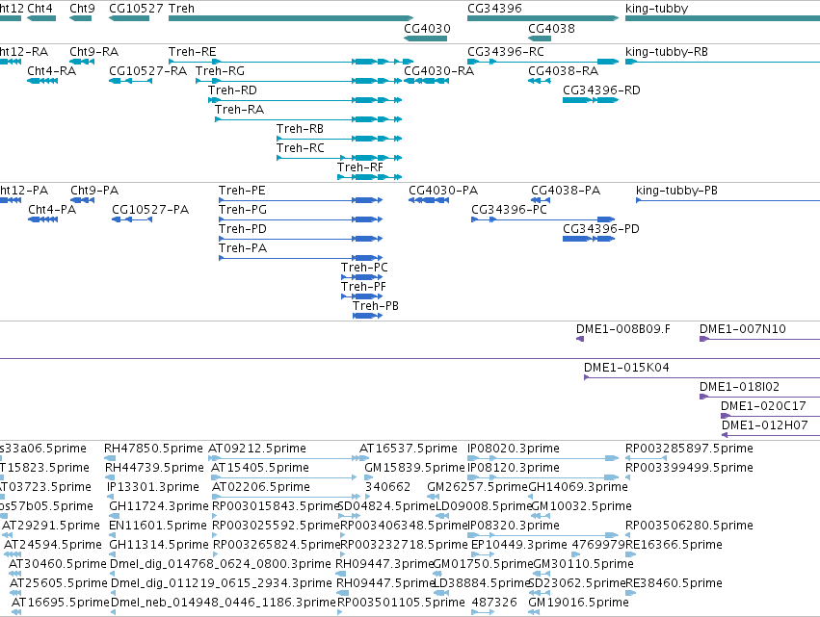Click protein label Treh-PF
The width and height of the screenshot is (820, 617).
(x=363, y=287)
